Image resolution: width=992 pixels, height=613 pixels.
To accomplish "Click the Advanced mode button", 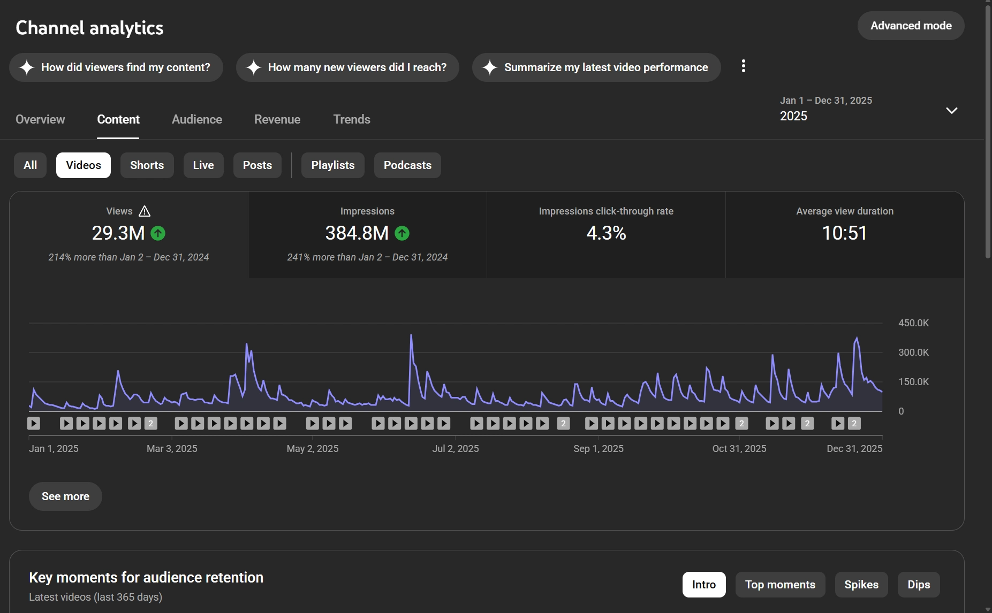I will [x=911, y=26].
